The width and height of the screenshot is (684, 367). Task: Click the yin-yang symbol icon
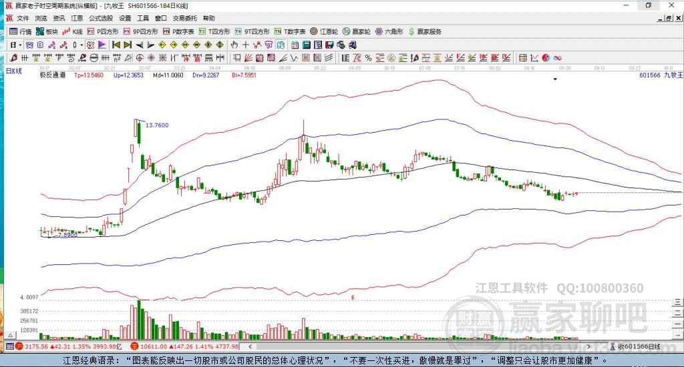pos(546,58)
